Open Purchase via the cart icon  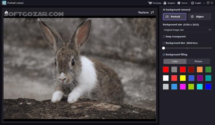pos(150,3)
